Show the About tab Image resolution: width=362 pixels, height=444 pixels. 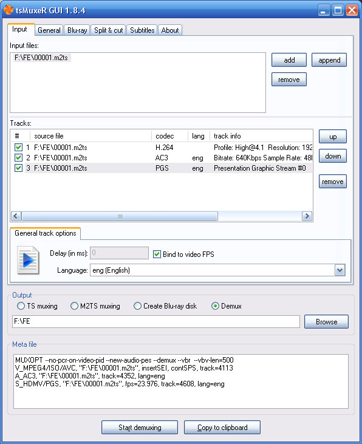[170, 30]
